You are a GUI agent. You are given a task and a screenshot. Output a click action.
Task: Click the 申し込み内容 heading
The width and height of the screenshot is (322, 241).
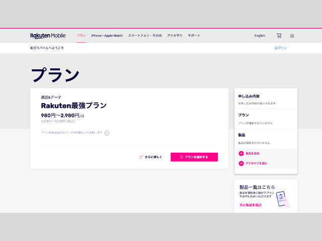(x=249, y=96)
